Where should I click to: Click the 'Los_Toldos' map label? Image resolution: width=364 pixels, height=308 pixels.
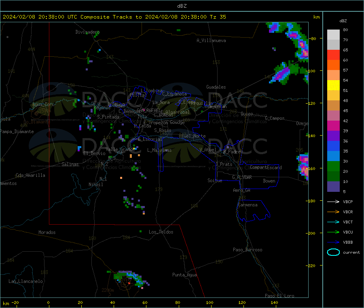pyautogui.click(x=161, y=232)
